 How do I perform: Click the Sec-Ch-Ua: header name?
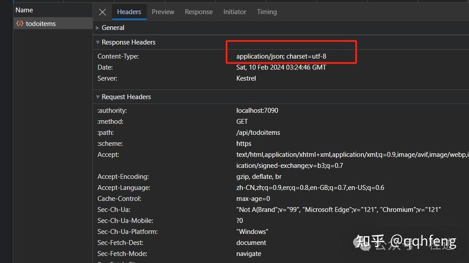tap(114, 210)
